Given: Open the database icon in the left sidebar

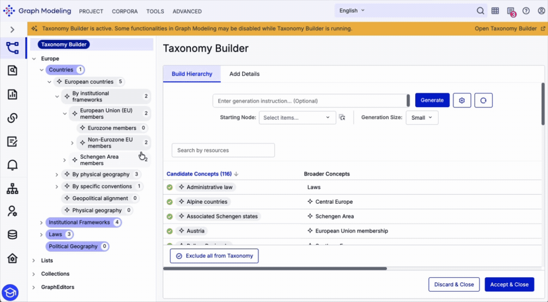Looking at the screenshot, I should coord(12,235).
